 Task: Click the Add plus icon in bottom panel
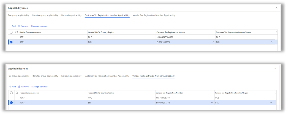tap(10, 87)
